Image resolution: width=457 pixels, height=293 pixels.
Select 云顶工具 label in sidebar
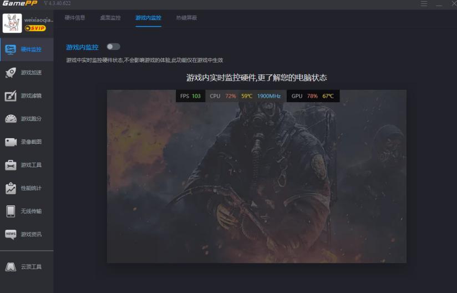[x=31, y=267]
